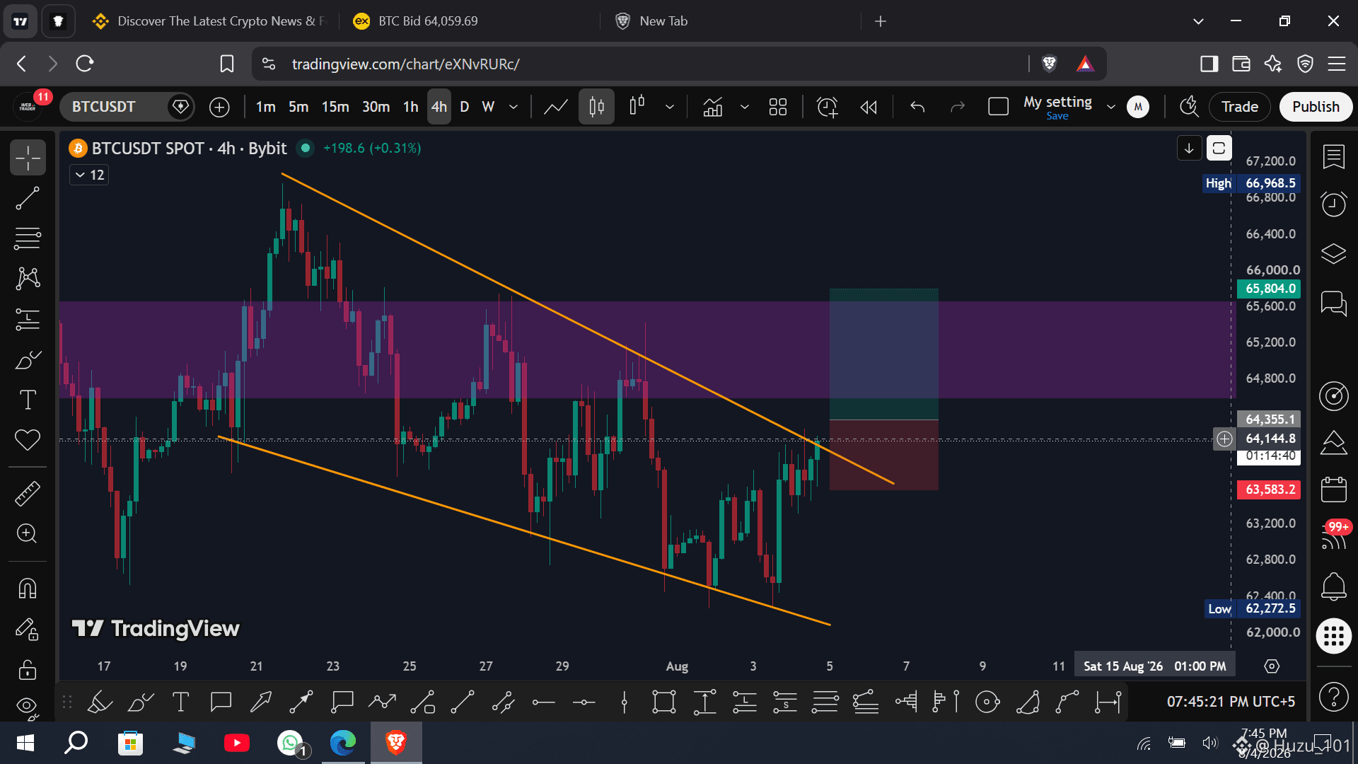Open the chats panel
Screen dimensions: 1358x764
pyautogui.click(x=1334, y=303)
